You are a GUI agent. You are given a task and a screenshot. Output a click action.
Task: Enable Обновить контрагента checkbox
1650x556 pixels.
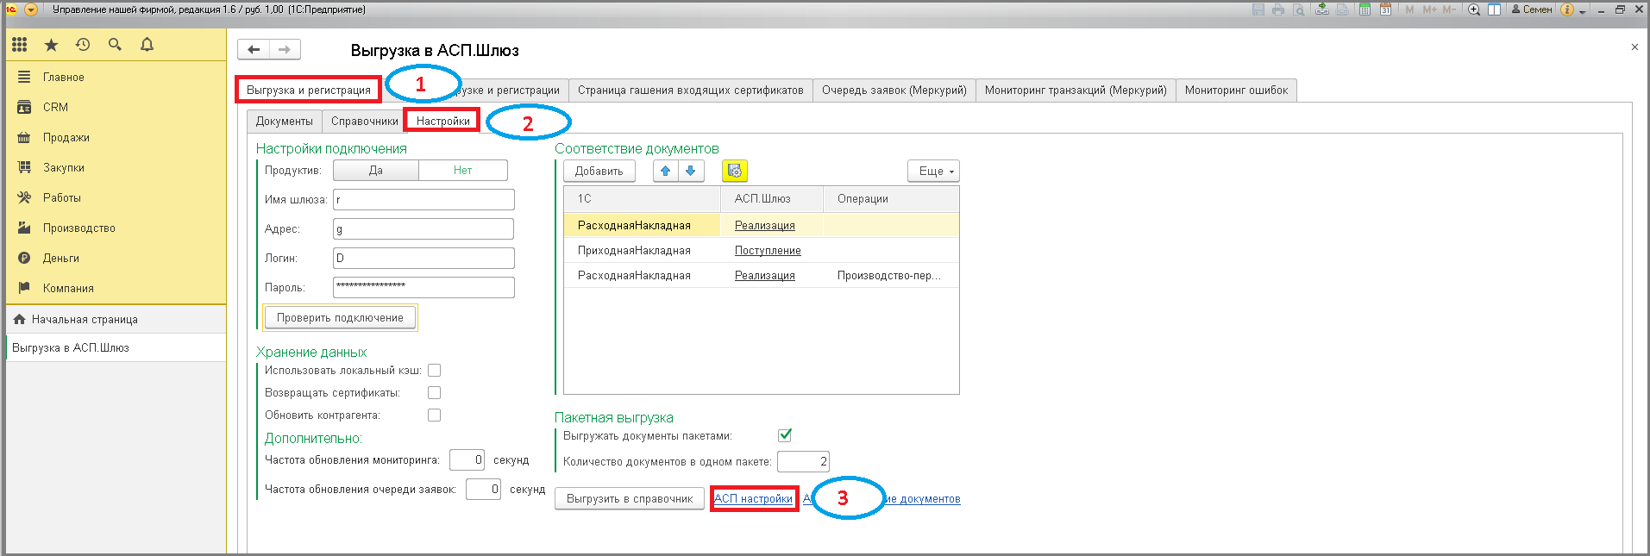[x=435, y=415]
